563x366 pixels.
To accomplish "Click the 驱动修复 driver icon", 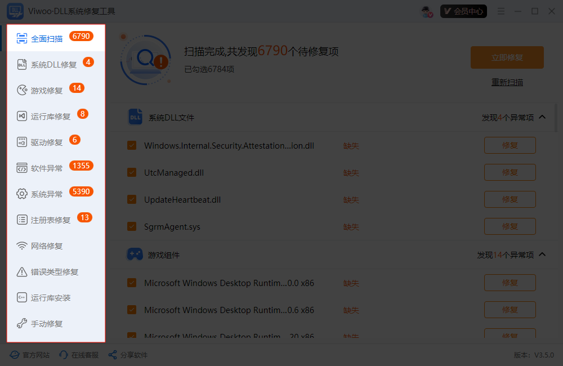I will tap(22, 142).
